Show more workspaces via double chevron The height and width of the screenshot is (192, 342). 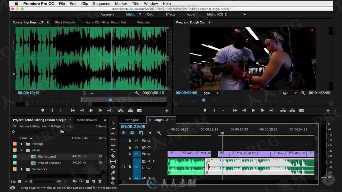coord(244,14)
